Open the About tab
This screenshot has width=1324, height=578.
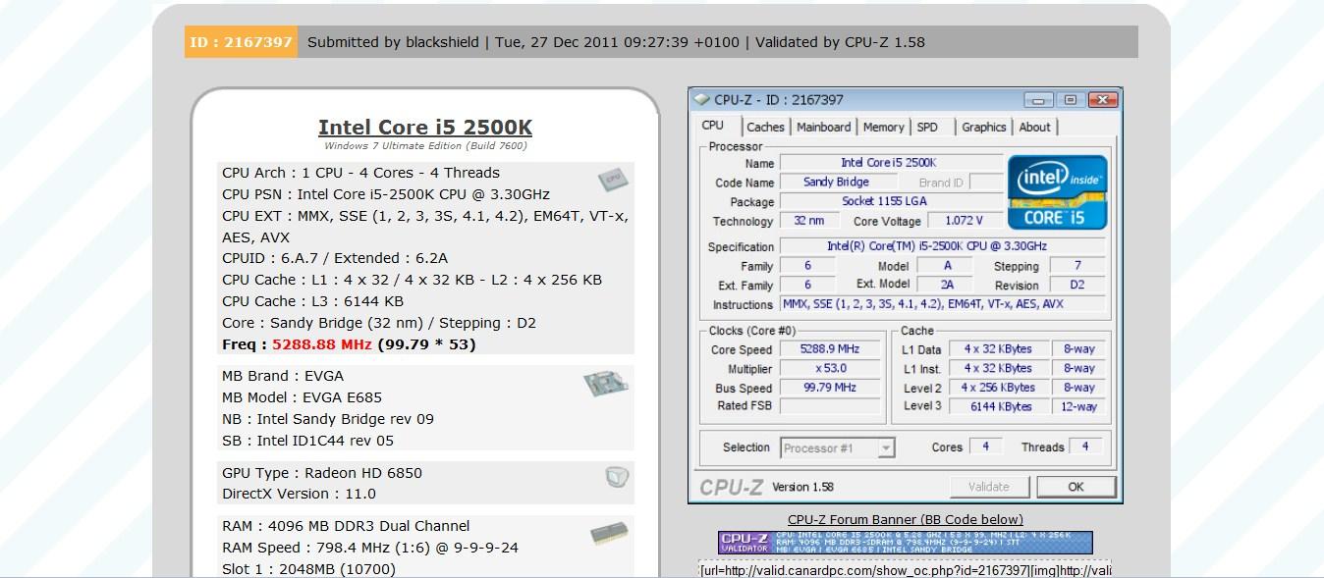1034,127
